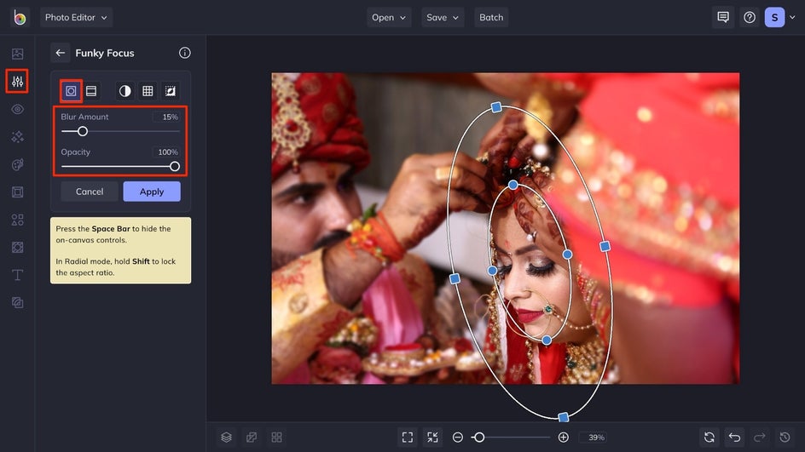This screenshot has height=452, width=805.
Task: Go back from Funky Focus panel
Action: point(61,53)
